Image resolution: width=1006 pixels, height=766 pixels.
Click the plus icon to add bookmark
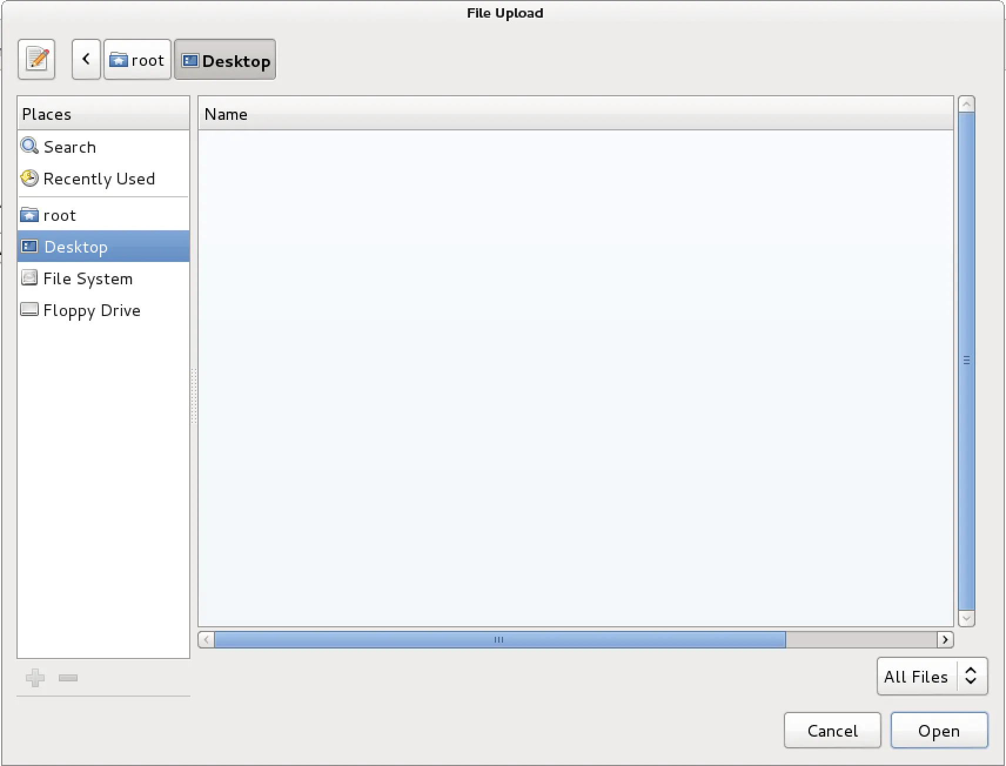tap(35, 678)
